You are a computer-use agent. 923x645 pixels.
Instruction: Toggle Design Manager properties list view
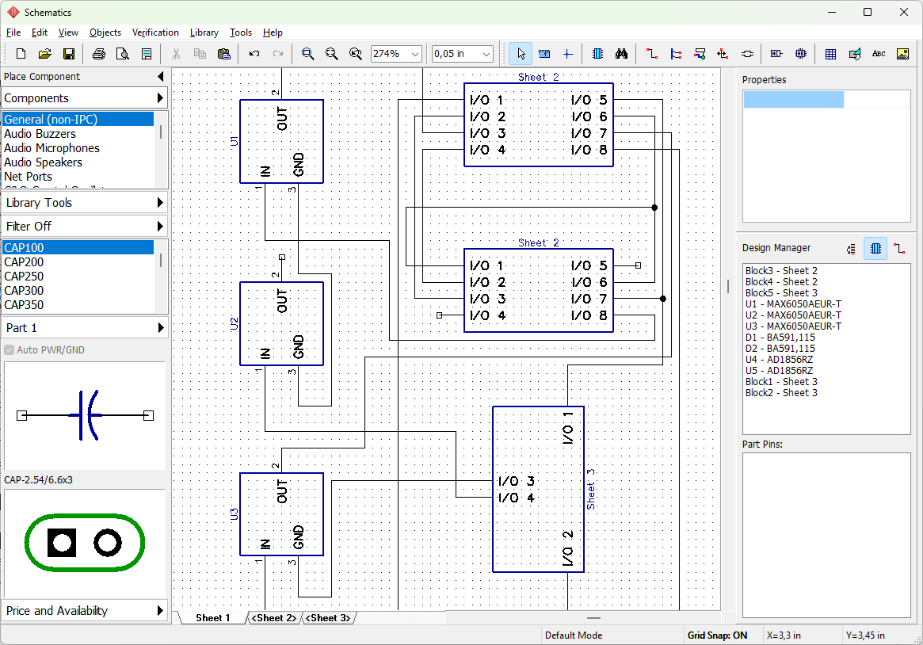tap(851, 249)
